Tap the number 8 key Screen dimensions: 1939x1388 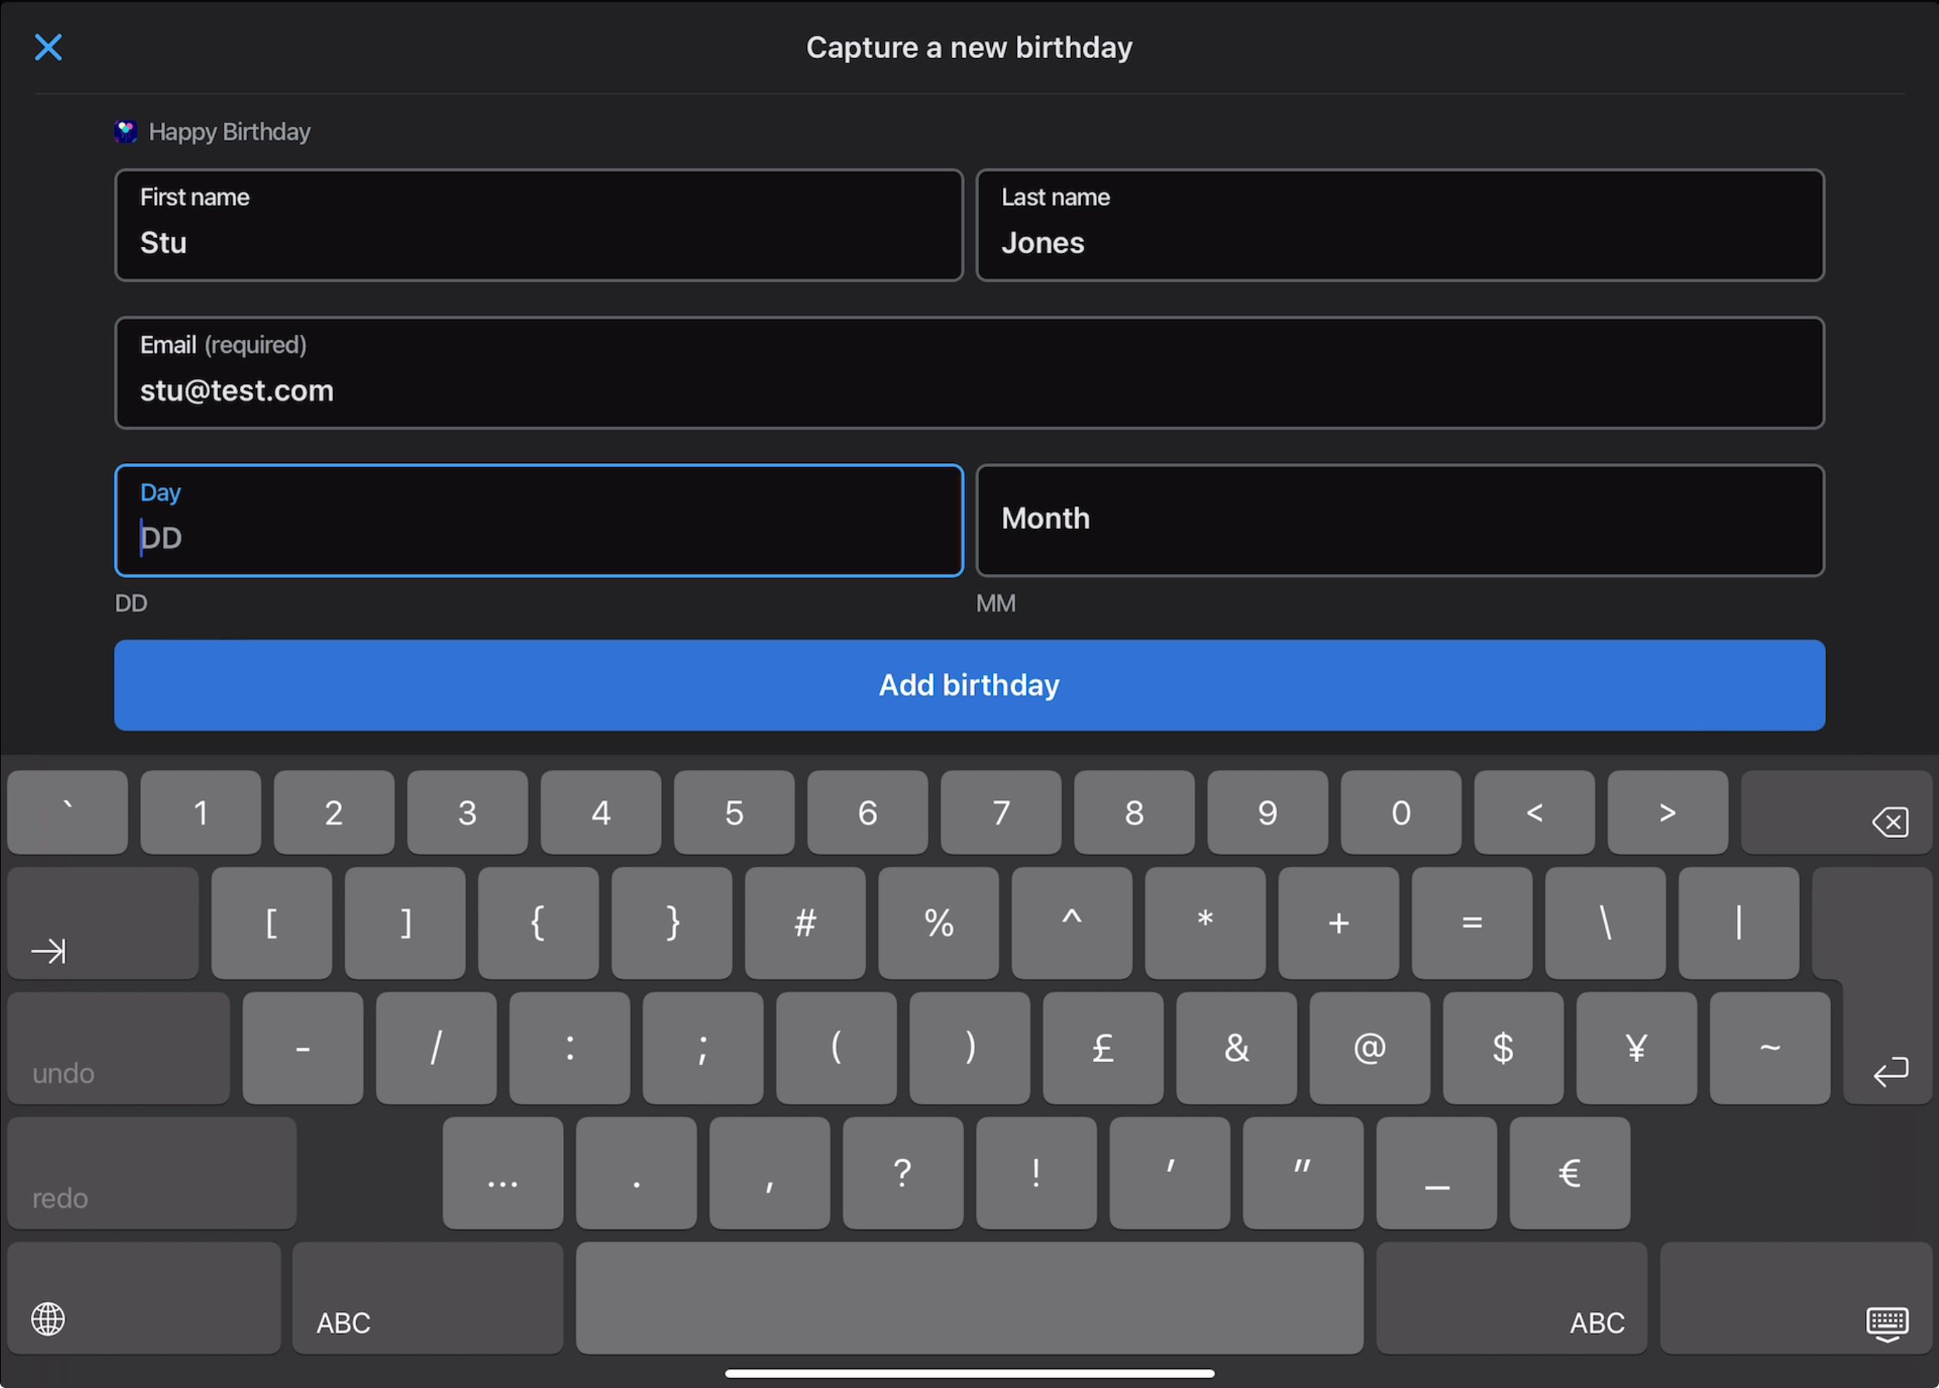(x=1134, y=813)
